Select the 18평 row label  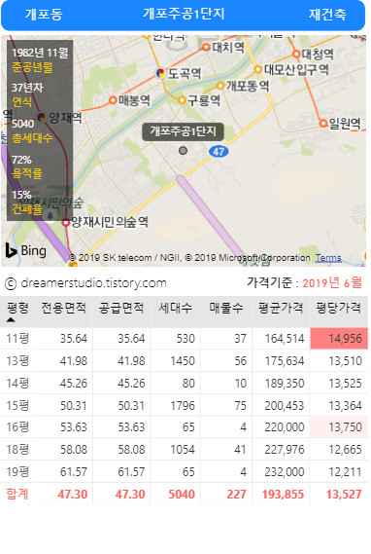17,450
